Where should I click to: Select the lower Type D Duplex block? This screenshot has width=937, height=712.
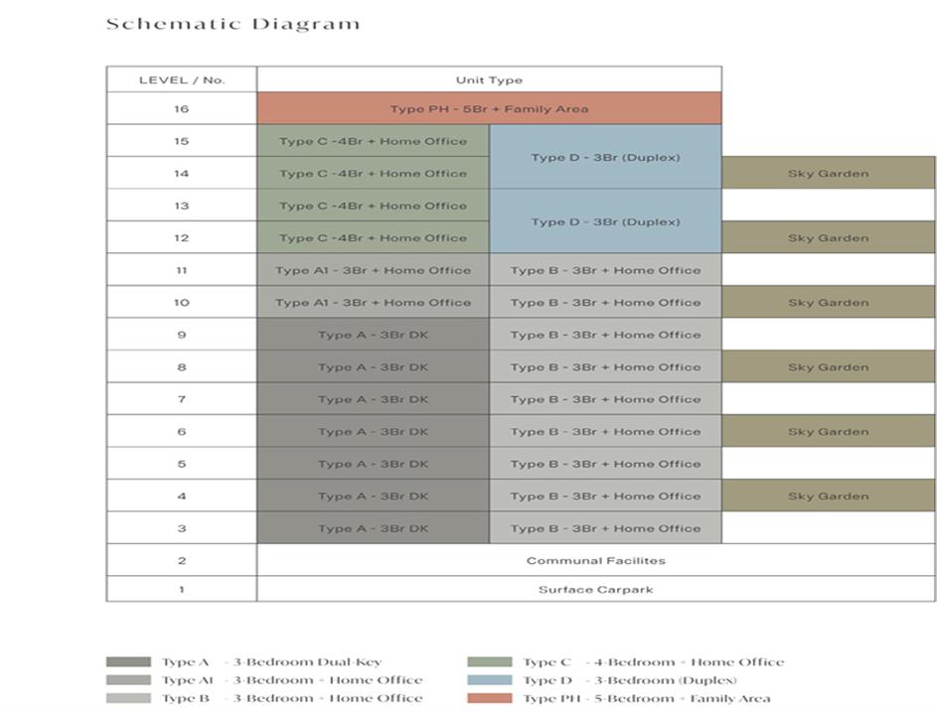tap(605, 221)
